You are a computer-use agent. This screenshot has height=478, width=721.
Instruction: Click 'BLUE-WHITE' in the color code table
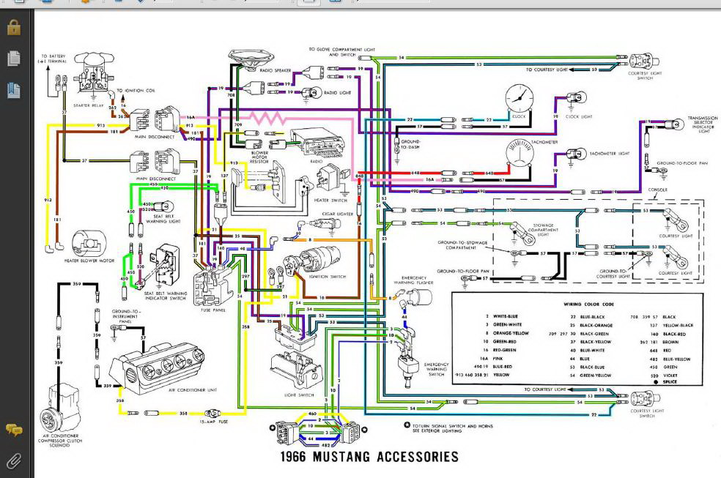point(592,351)
